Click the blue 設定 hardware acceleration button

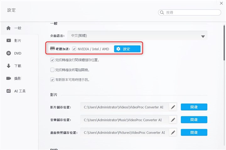[x=127, y=49]
